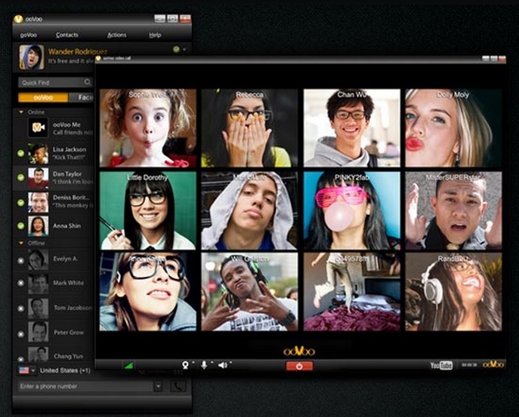Toggle the speaker volume icon
The image size is (519, 417).
coord(223,365)
